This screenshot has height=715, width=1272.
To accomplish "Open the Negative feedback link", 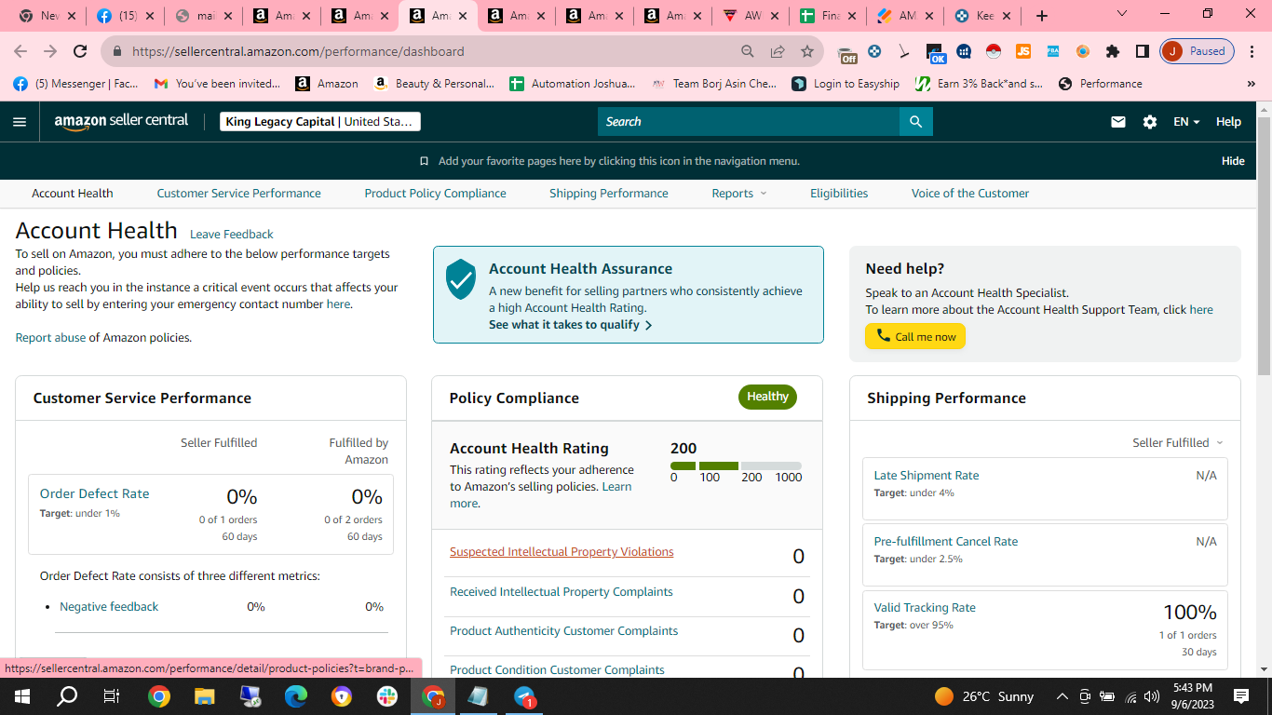I will [109, 607].
